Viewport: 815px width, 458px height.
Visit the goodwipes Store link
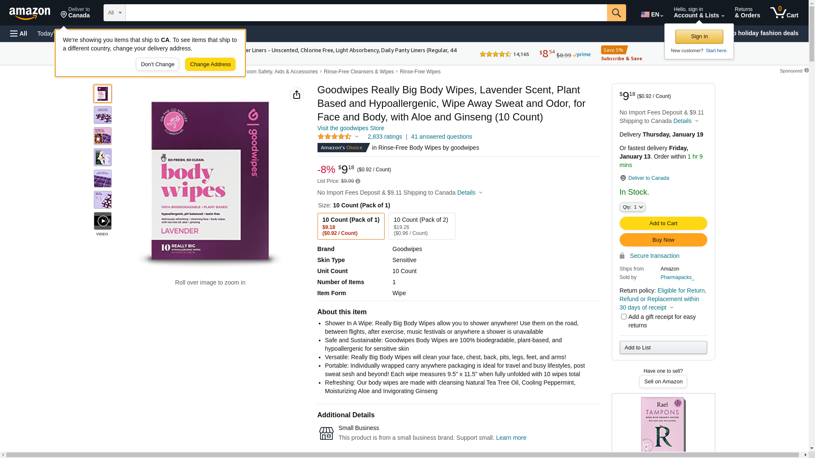tap(351, 128)
